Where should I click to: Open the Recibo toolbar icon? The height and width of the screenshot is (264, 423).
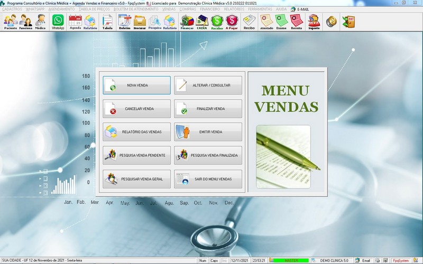tap(249, 22)
